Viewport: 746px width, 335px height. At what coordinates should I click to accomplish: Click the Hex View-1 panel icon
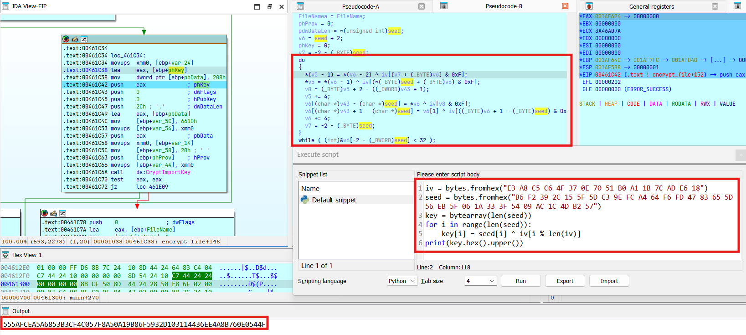tap(5, 255)
